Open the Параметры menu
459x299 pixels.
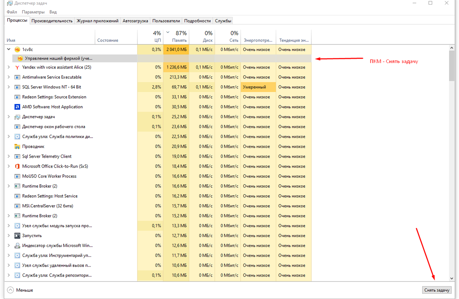33,12
